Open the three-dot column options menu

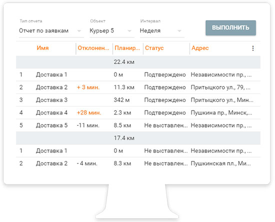[252, 48]
